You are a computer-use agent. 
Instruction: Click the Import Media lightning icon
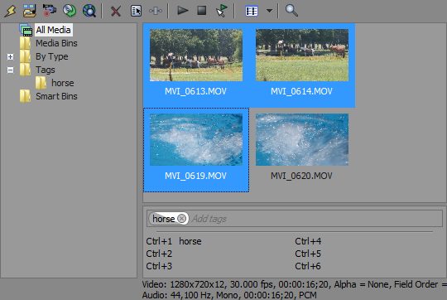pos(11,11)
